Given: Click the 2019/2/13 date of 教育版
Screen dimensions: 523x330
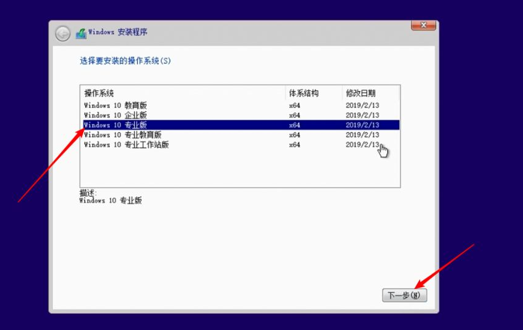Looking at the screenshot, I should click(x=362, y=106).
